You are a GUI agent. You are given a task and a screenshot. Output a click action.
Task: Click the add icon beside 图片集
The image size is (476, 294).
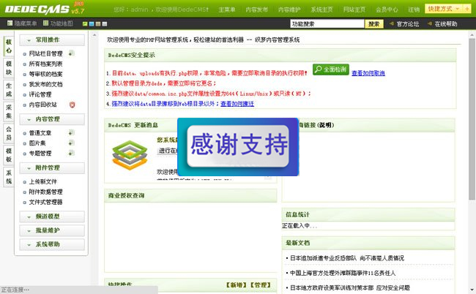point(71,143)
